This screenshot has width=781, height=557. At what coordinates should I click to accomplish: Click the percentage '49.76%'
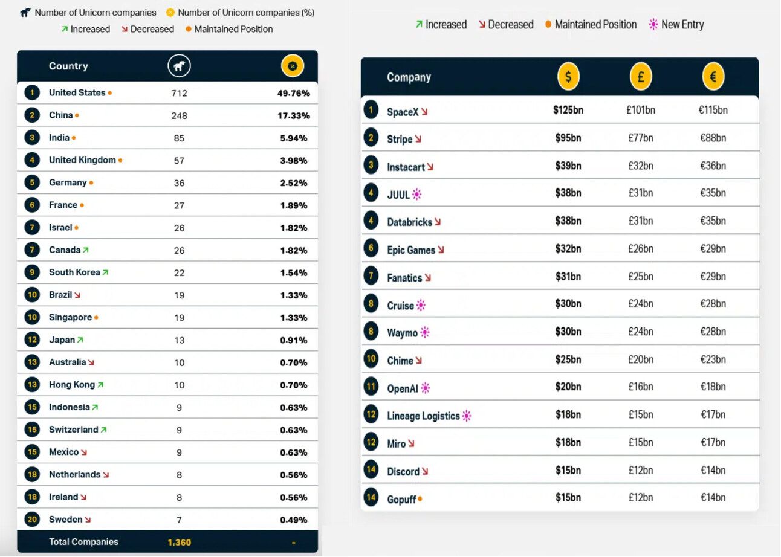pos(294,93)
